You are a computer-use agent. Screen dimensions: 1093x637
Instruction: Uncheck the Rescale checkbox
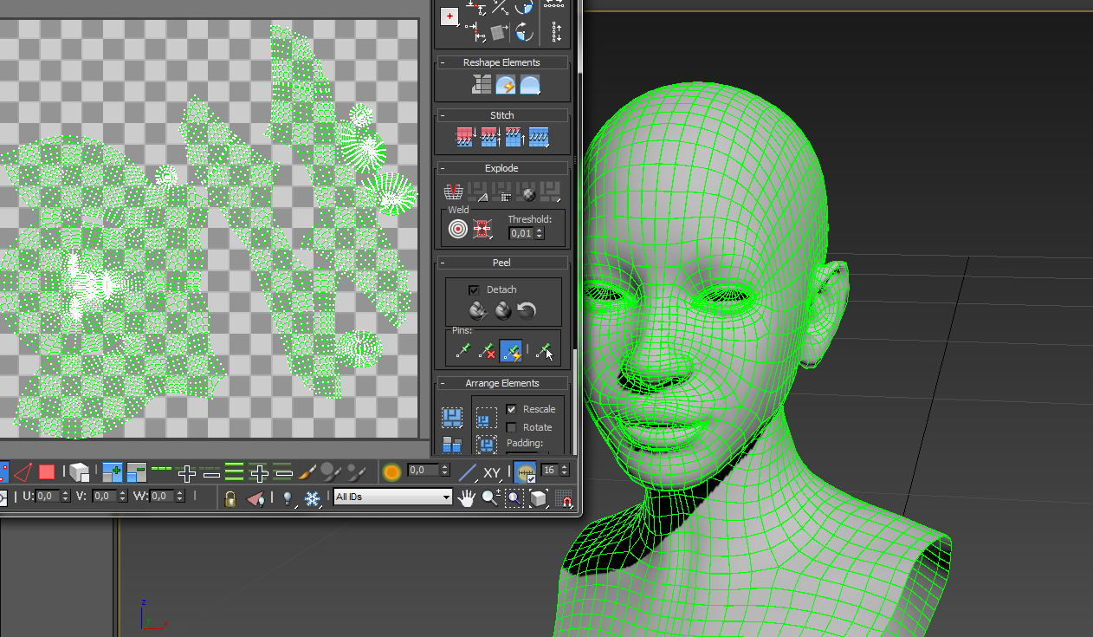511,409
